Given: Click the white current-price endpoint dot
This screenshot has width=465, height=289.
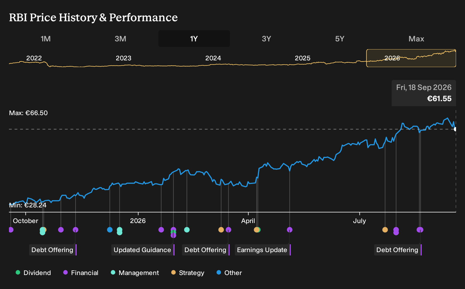Looking at the screenshot, I should click(x=455, y=129).
